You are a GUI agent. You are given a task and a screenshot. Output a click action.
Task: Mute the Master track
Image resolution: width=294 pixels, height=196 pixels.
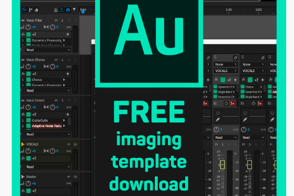[69, 177]
